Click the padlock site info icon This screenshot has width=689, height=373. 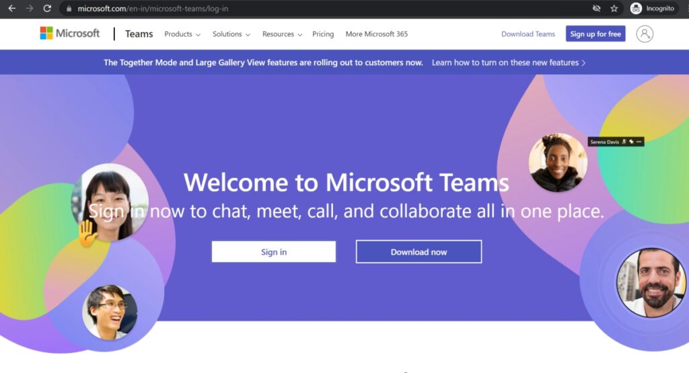pos(69,8)
